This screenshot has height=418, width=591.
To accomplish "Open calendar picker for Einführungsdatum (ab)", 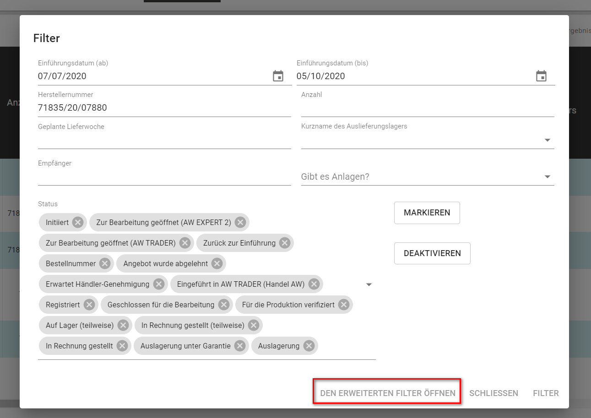I will (278, 76).
